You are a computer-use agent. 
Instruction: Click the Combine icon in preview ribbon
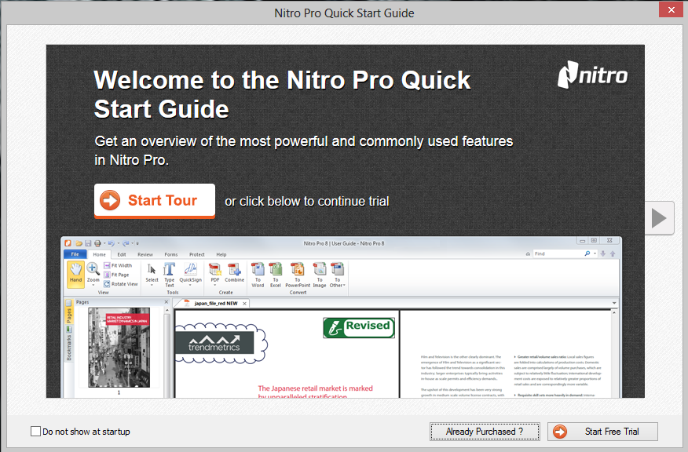[234, 273]
